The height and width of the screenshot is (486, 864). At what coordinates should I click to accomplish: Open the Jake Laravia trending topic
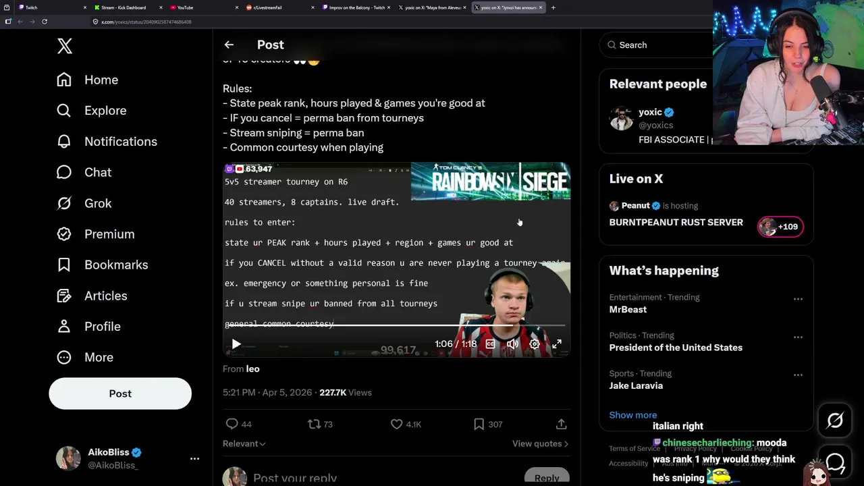(x=636, y=385)
